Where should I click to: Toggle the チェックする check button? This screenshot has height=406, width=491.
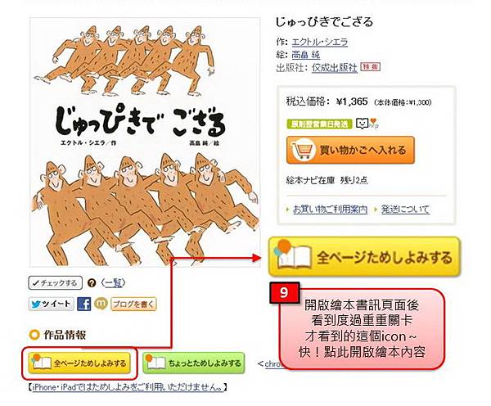point(56,283)
